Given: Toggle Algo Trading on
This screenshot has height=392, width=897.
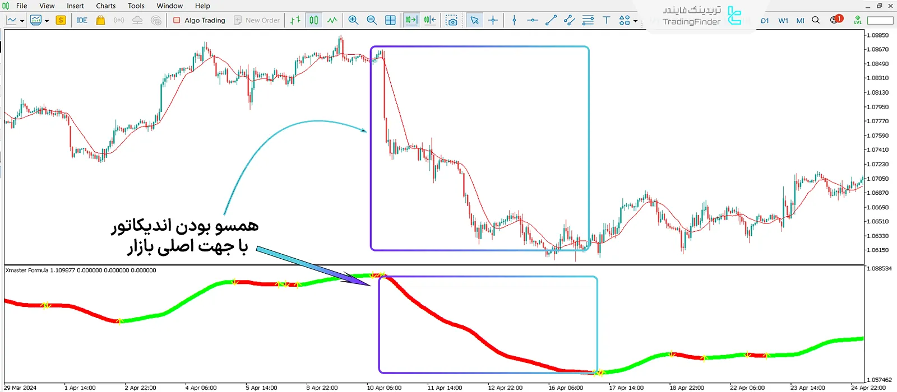Looking at the screenshot, I should pos(199,20).
